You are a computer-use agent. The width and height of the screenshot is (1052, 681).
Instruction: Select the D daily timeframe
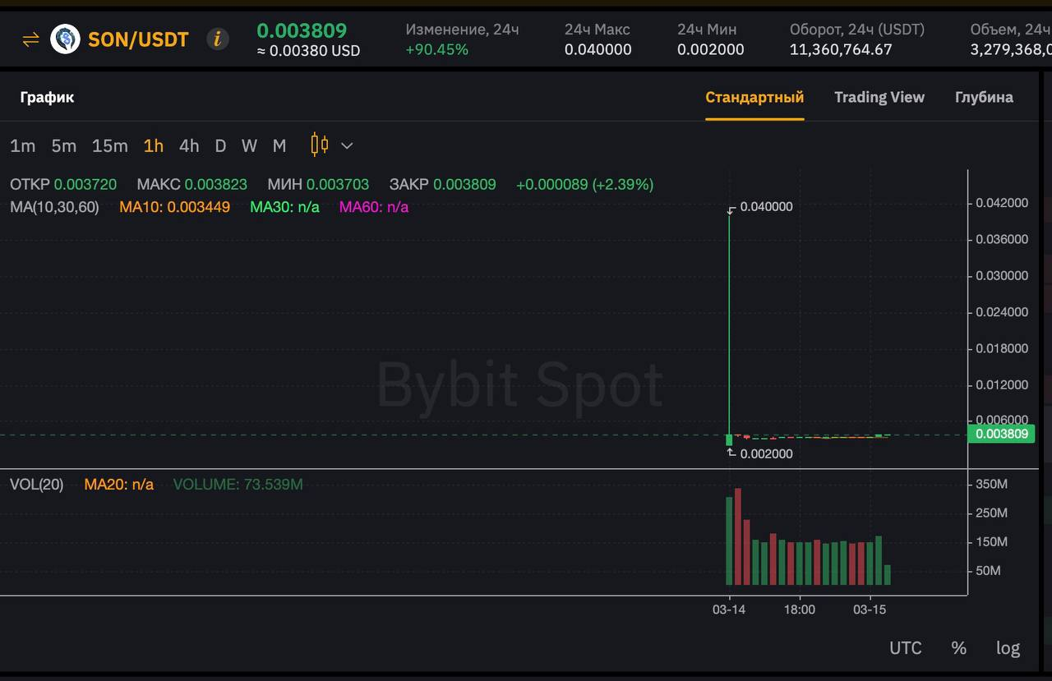[220, 146]
